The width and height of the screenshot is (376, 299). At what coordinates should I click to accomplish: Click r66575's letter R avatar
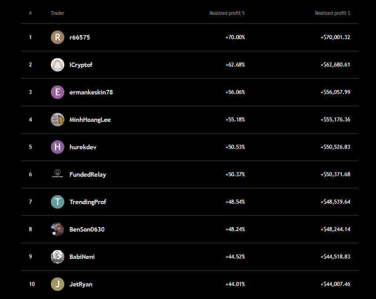[x=58, y=37]
